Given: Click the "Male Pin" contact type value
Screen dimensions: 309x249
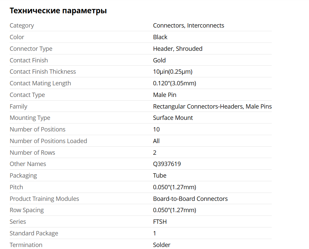Looking at the screenshot, I should [164, 95].
